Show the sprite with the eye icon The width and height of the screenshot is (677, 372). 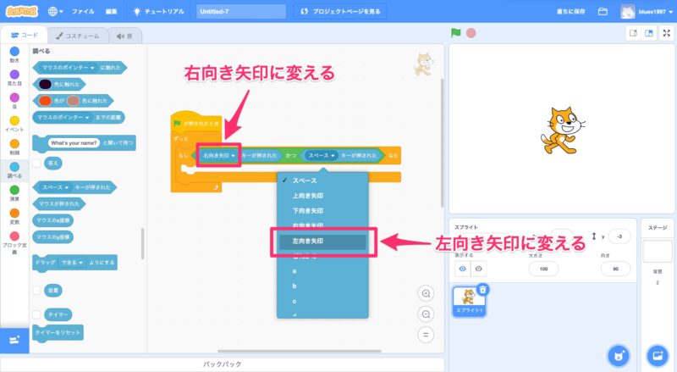pos(463,268)
